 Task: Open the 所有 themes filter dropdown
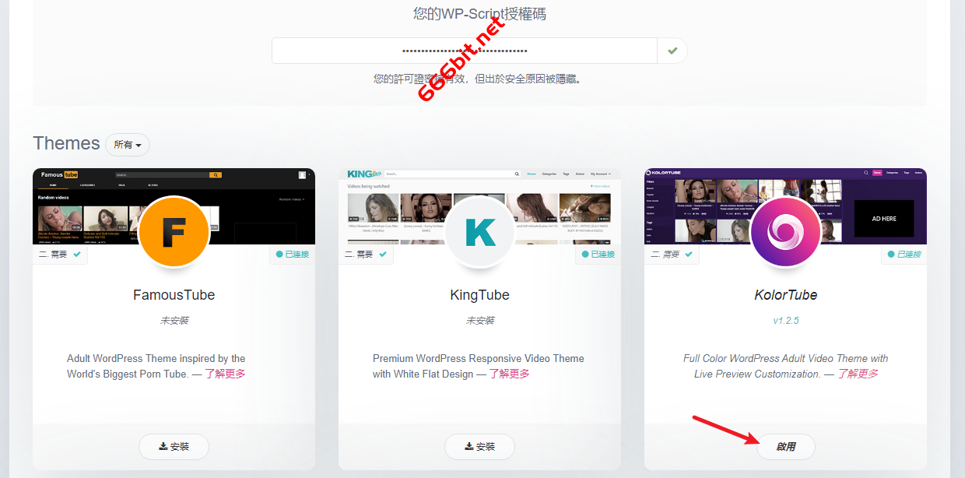point(128,145)
